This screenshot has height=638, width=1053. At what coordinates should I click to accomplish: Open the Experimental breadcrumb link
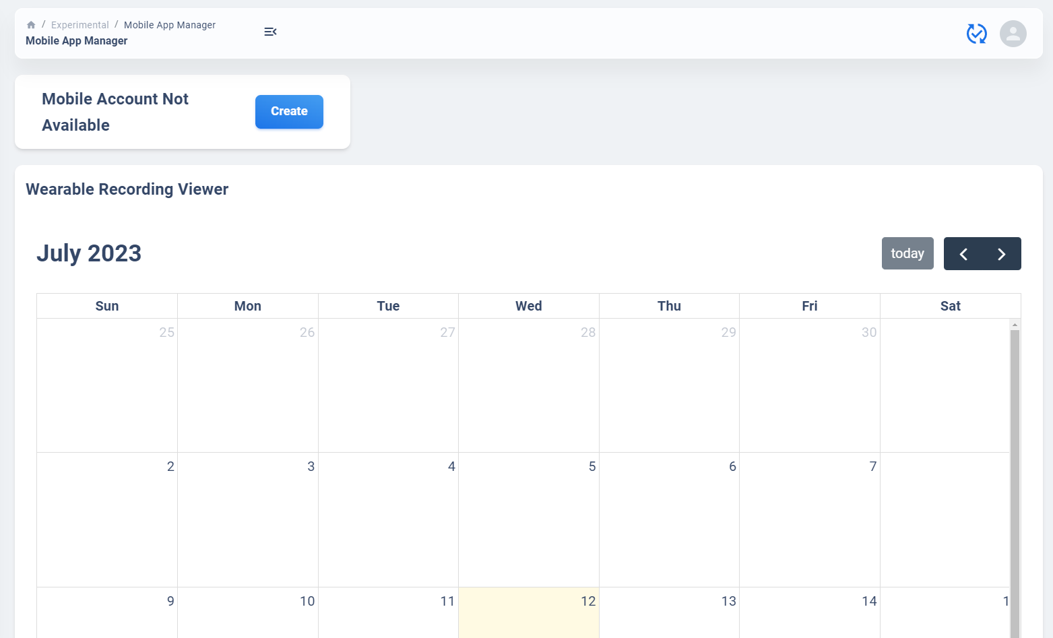(79, 25)
